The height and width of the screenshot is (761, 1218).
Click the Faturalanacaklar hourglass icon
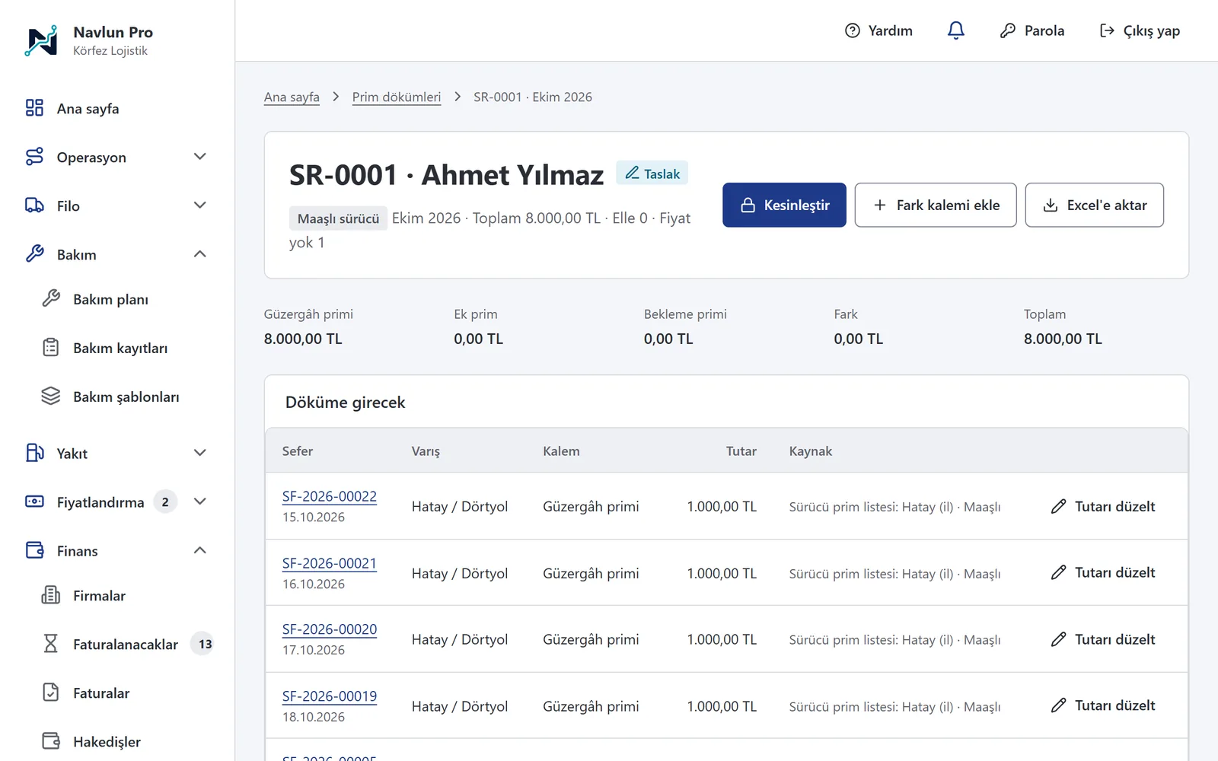[51, 644]
